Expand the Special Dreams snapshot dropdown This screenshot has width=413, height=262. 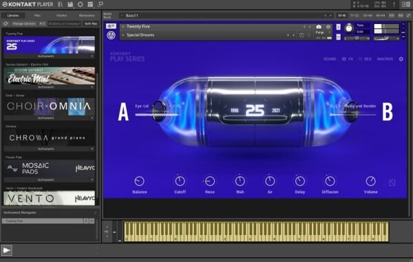pyautogui.click(x=123, y=35)
